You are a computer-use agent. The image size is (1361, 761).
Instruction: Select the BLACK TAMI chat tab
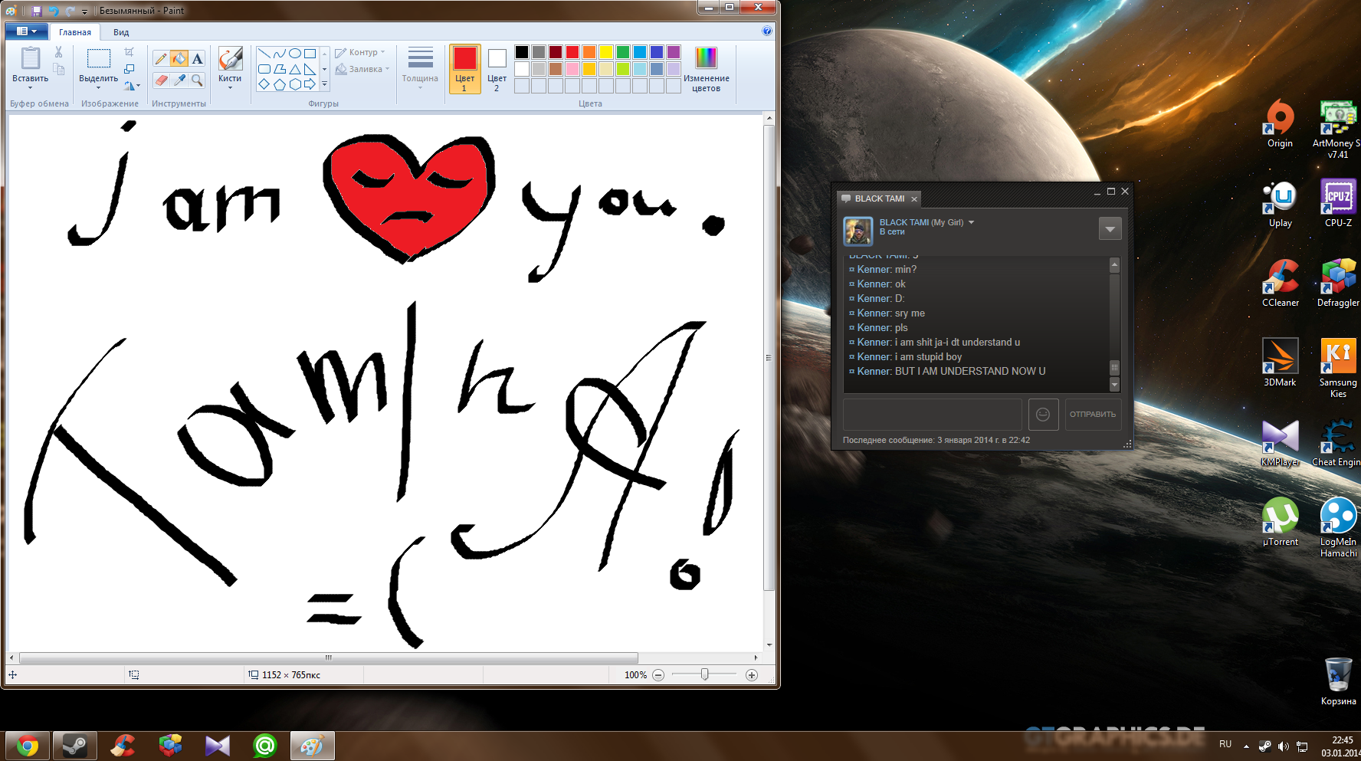pyautogui.click(x=879, y=198)
